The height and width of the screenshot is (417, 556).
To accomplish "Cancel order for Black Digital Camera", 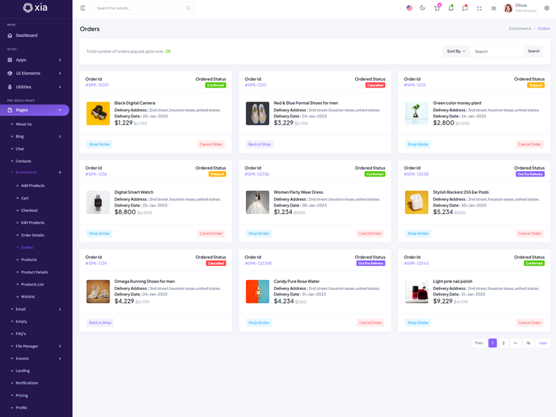I will pos(211,145).
